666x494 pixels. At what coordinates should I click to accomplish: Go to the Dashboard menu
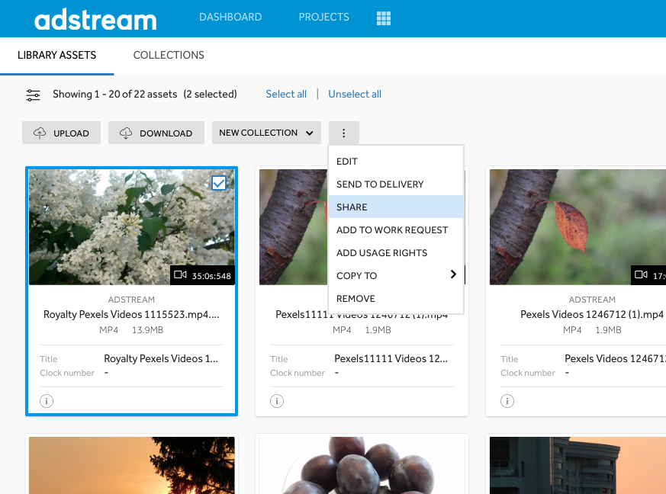tap(230, 17)
